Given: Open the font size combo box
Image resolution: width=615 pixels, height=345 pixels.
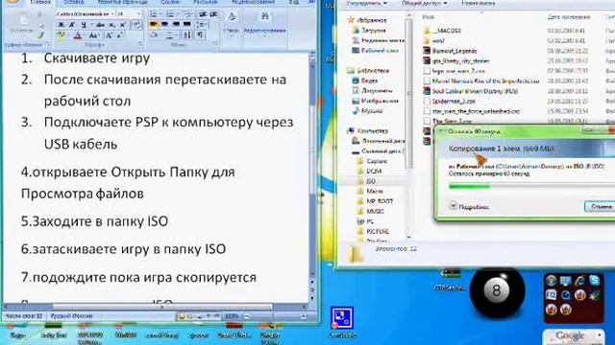Looking at the screenshot, I should tap(128, 14).
